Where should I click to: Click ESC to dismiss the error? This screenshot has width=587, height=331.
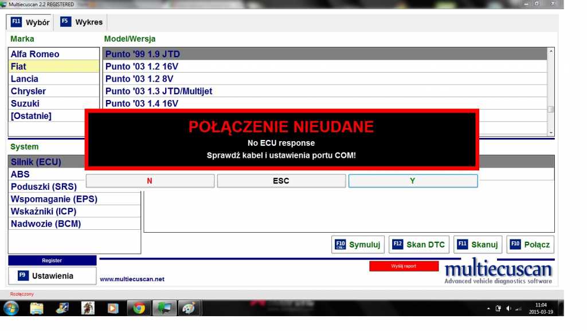281,181
